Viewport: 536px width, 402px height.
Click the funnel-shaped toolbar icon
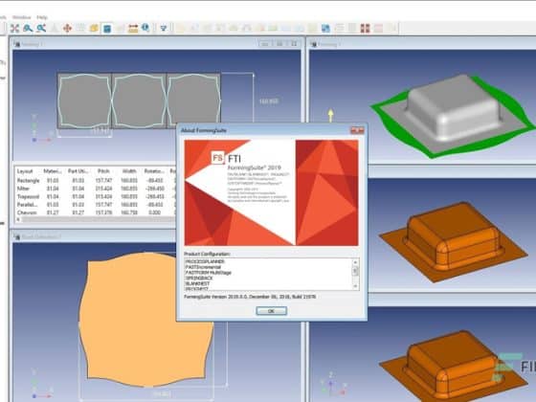(164, 29)
